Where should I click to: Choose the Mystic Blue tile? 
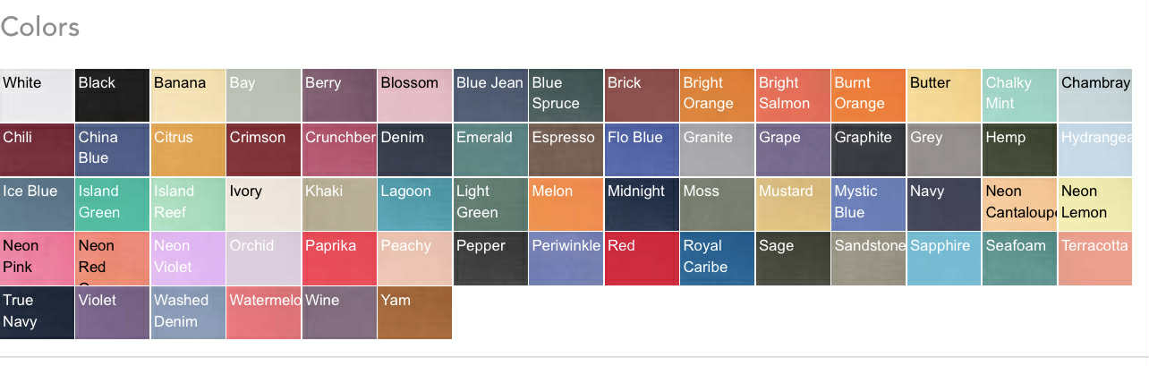pyautogui.click(x=868, y=204)
